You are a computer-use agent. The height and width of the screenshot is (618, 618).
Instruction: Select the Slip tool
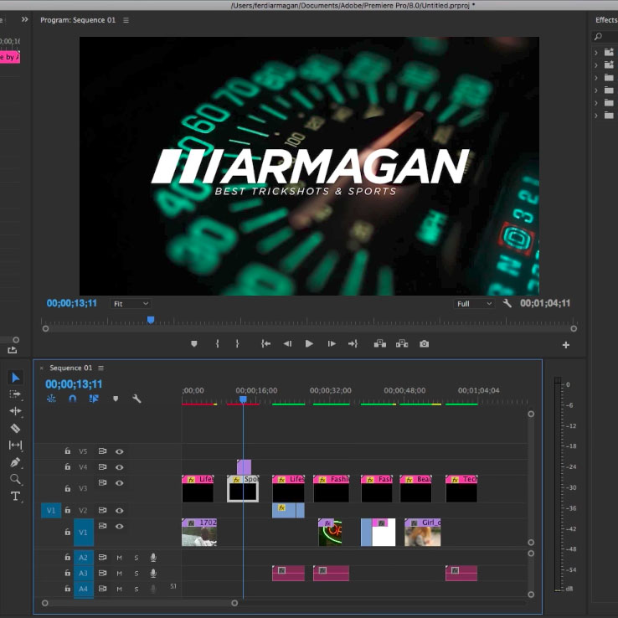(15, 445)
